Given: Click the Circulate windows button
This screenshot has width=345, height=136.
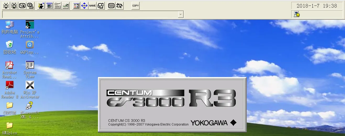Looking at the screenshot, I should point(101,6).
